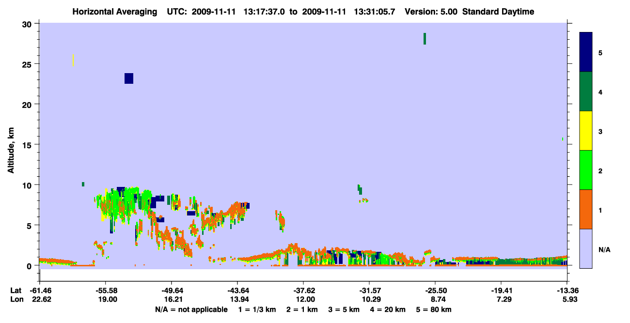Image resolution: width=630 pixels, height=323 pixels.
Task: Click longitude value 13.94
Action: (239, 300)
